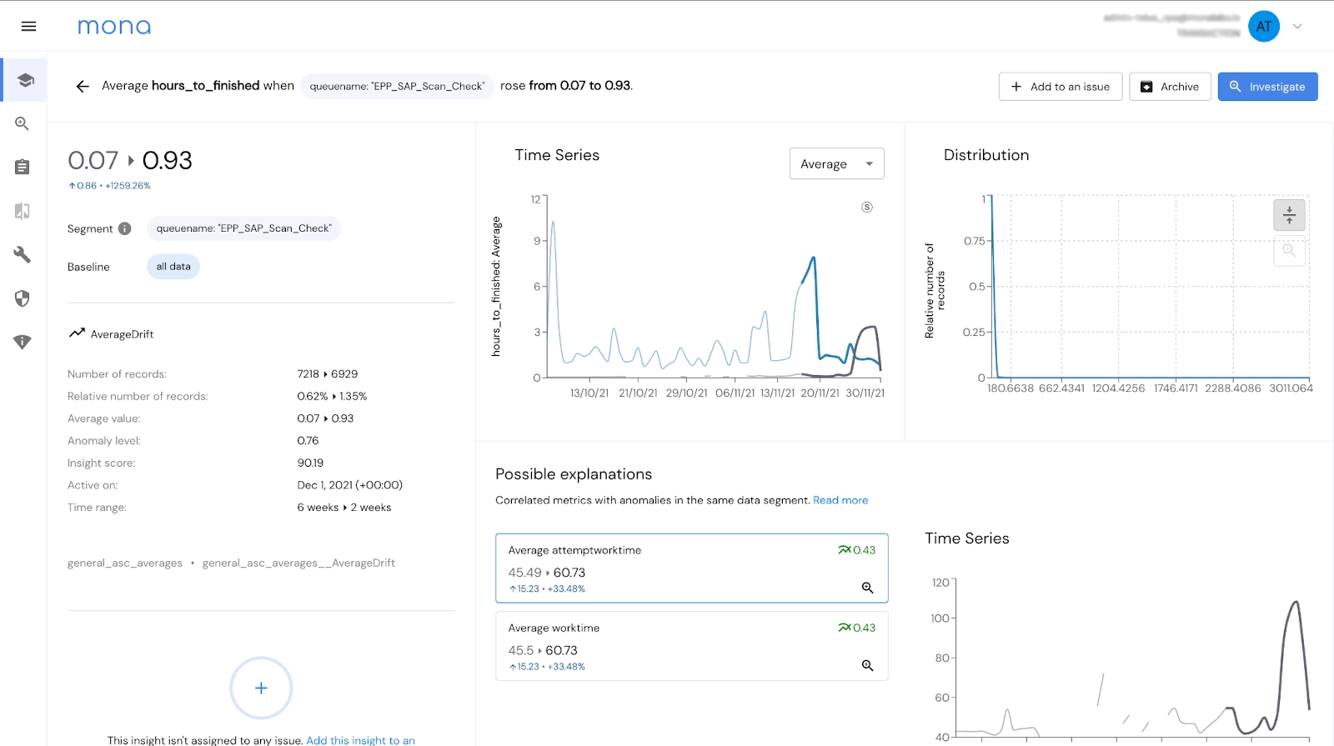This screenshot has width=1334, height=746.
Task: Click the Segment info icon
Action: tap(125, 228)
